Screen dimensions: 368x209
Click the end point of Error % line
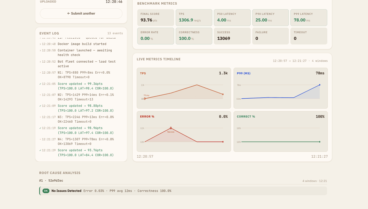coord(223,142)
